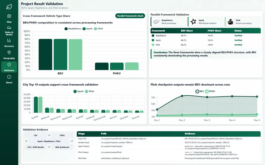Toggle Spark series in vehicle share legend

point(87,29)
